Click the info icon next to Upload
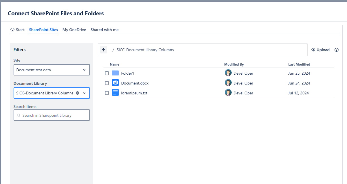This screenshot has width=347, height=184. pyautogui.click(x=337, y=50)
